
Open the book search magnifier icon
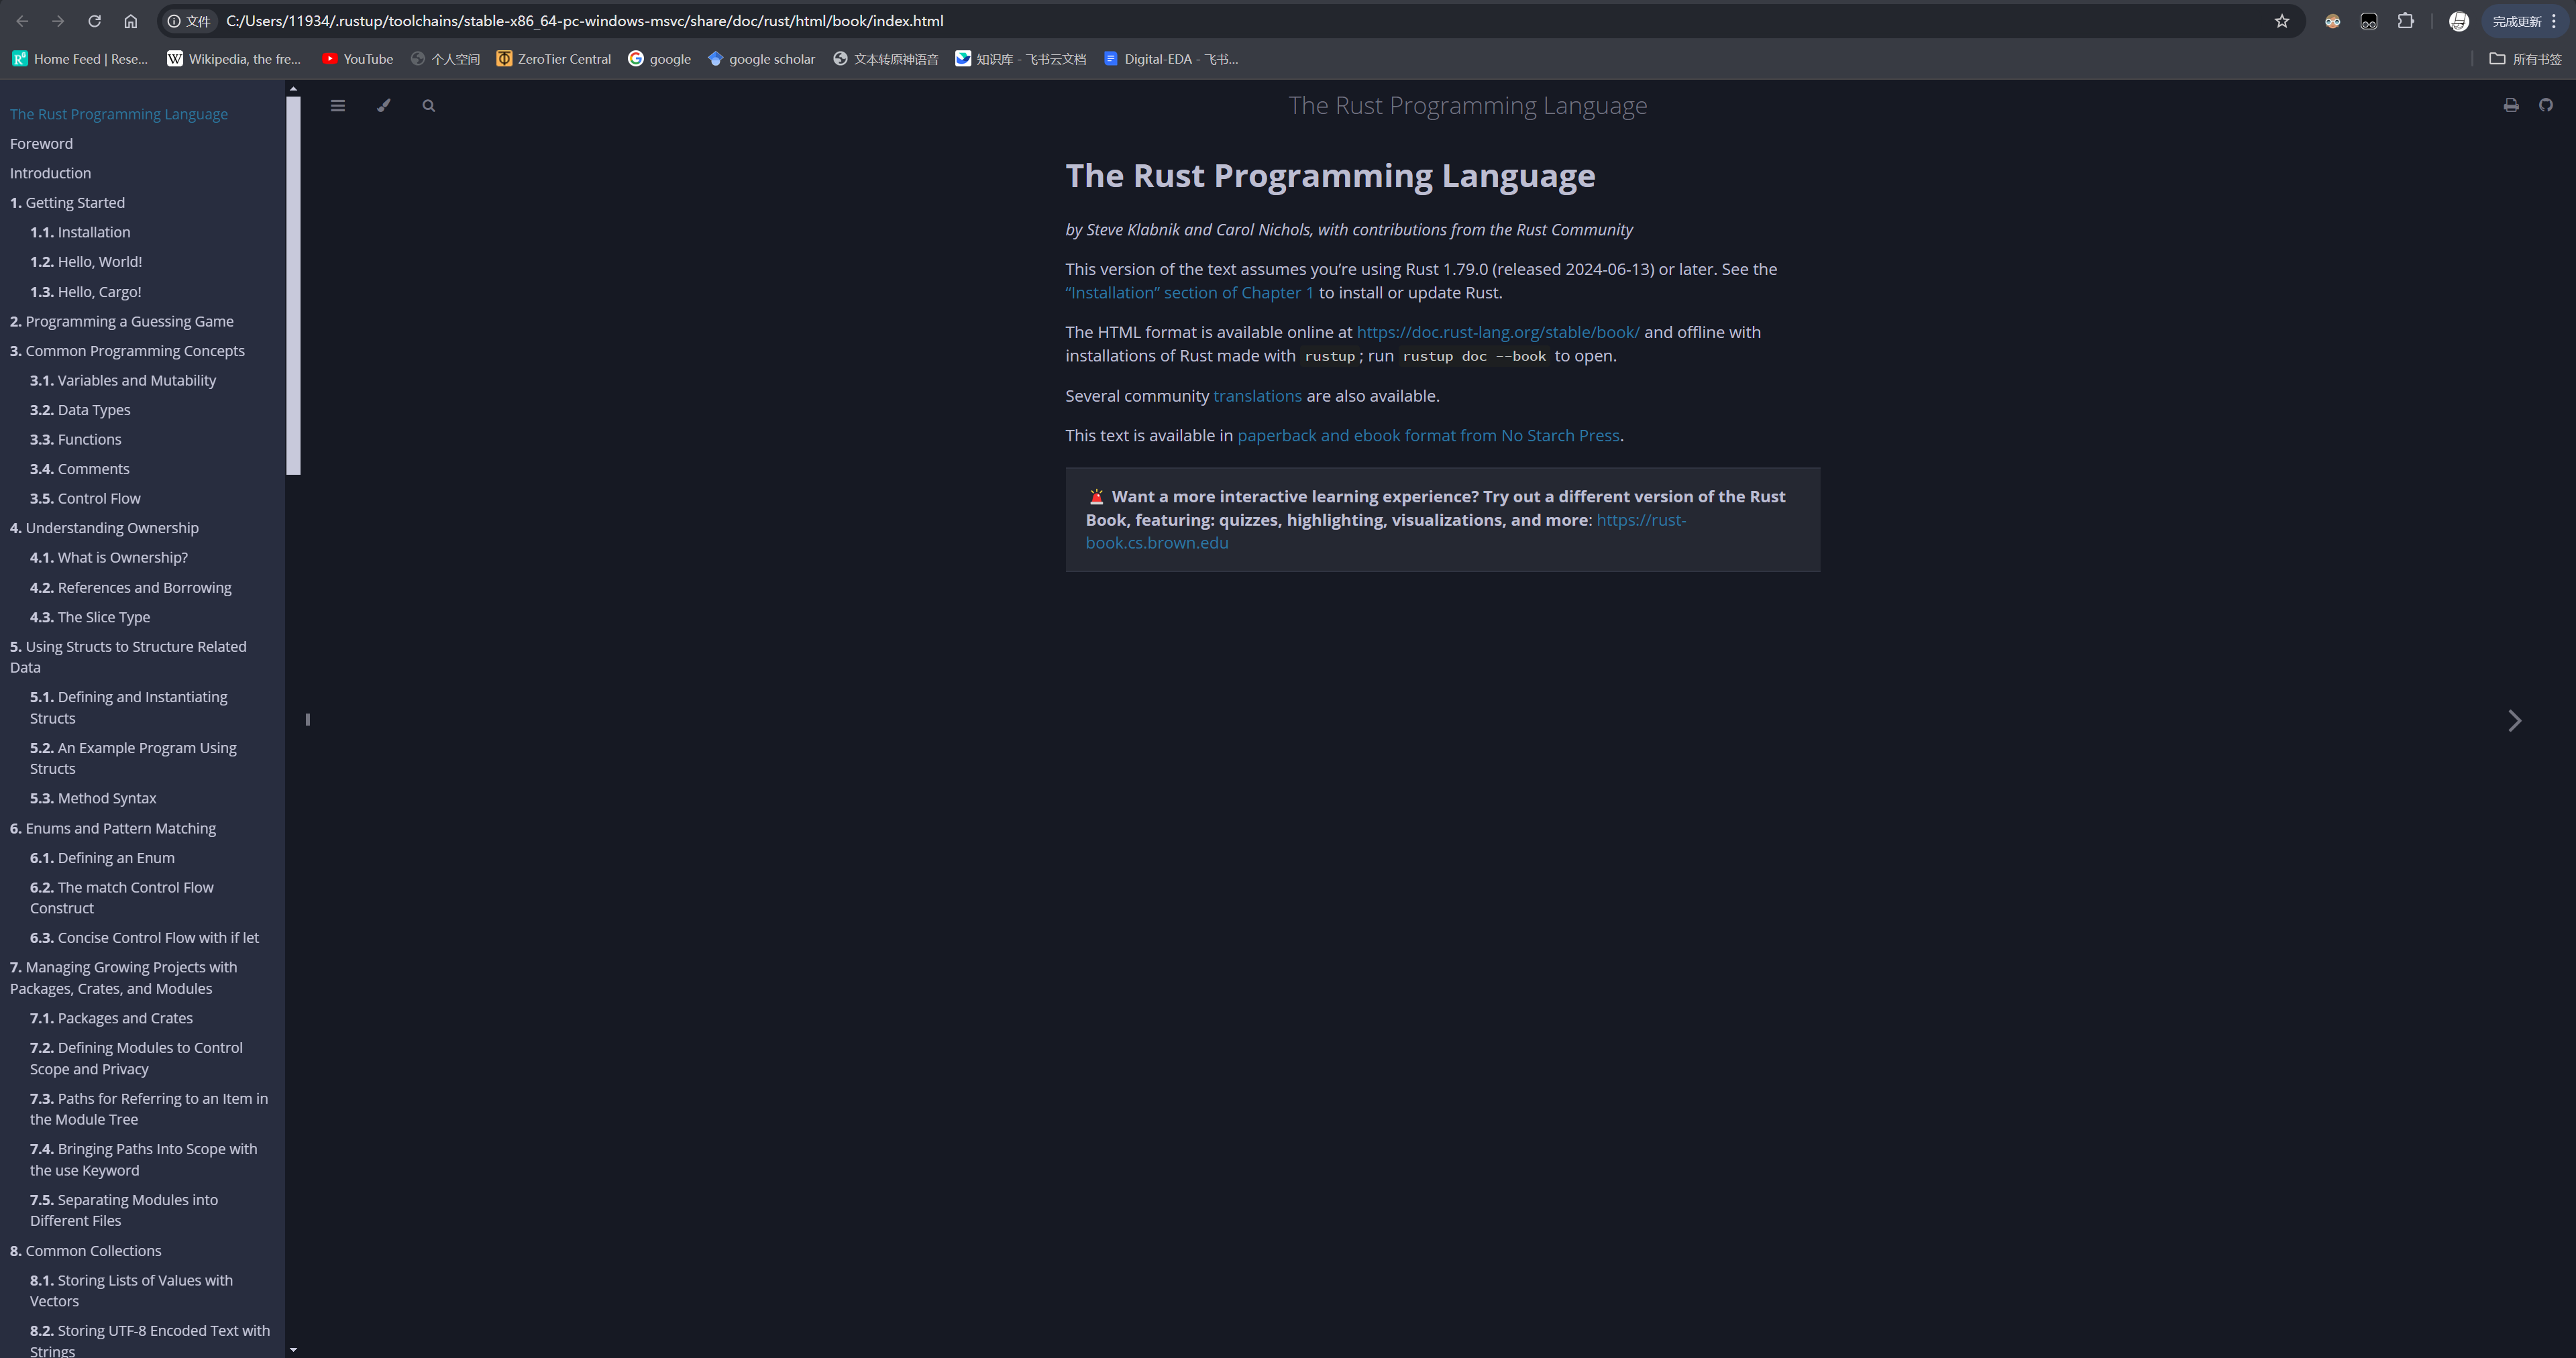pos(429,106)
